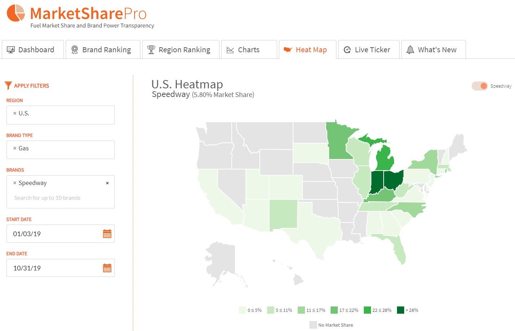
Task: Open the Live Ticker tab
Action: (369, 49)
